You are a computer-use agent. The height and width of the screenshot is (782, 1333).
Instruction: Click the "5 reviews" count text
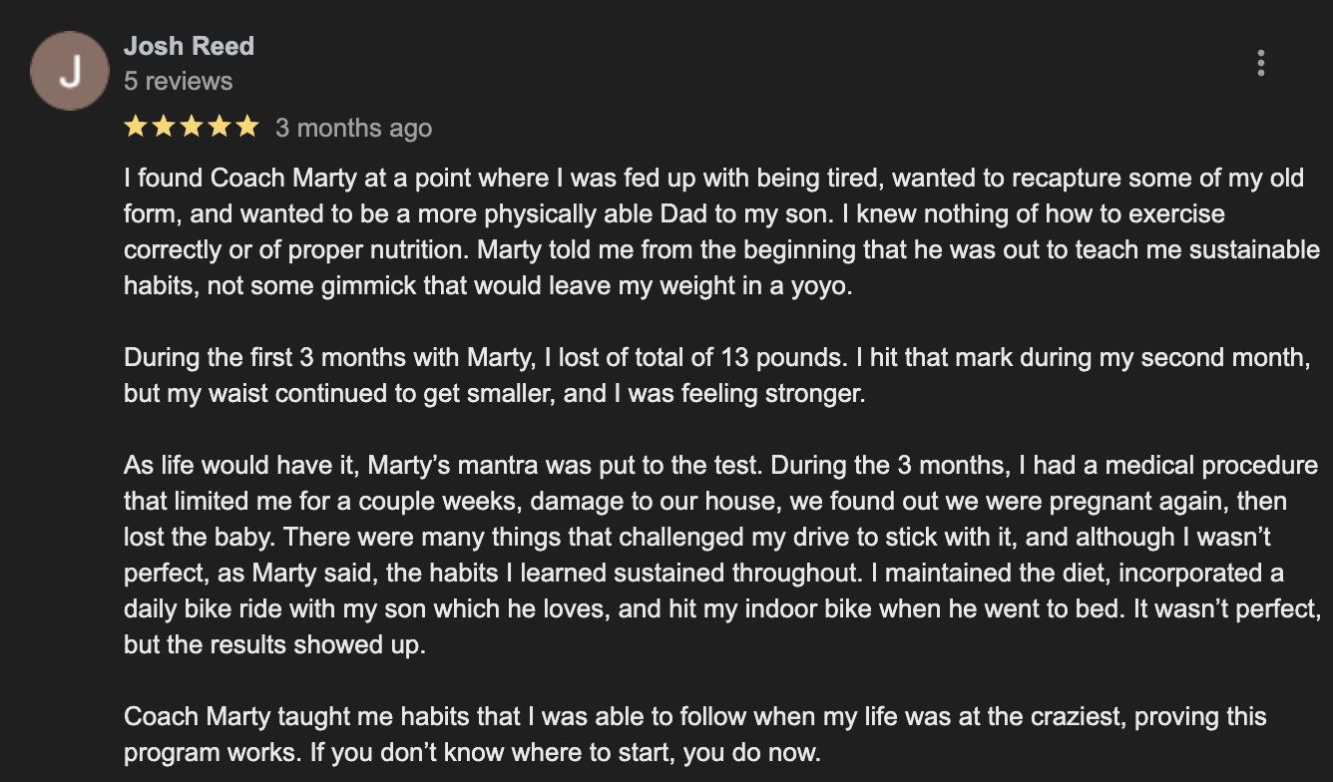178,81
